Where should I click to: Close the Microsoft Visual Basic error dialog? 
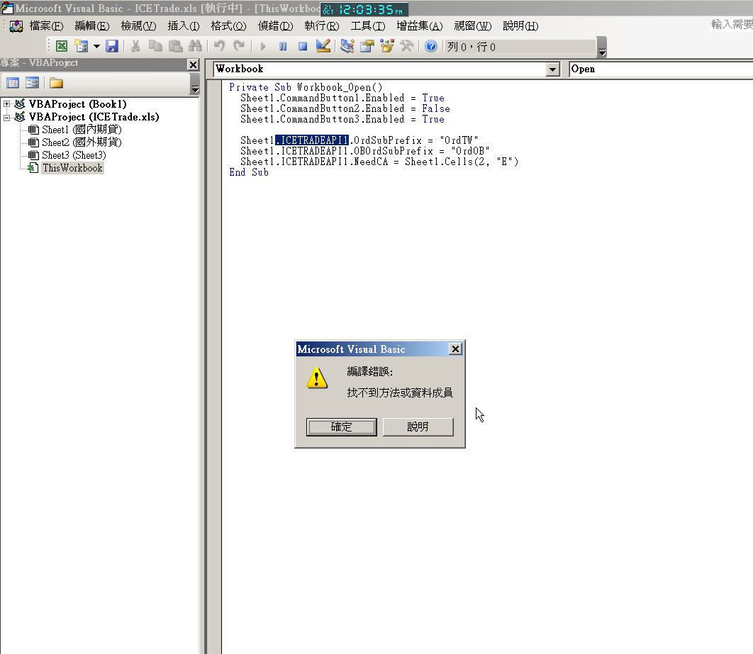455,349
